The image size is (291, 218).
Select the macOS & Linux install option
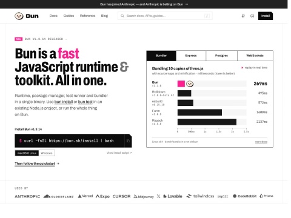[x=27, y=153]
